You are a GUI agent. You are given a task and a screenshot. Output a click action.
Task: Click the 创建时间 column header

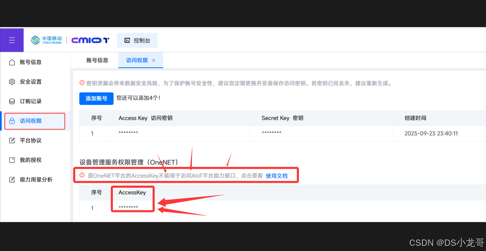(x=415, y=118)
